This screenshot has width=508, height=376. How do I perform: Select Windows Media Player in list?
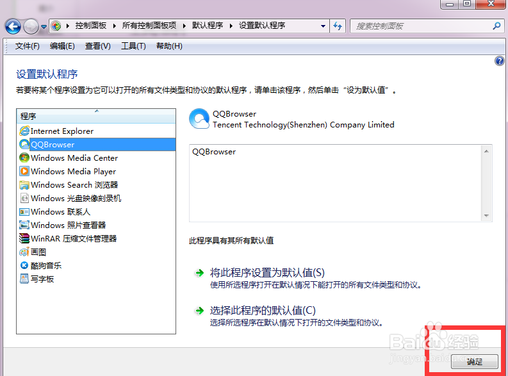click(x=96, y=171)
